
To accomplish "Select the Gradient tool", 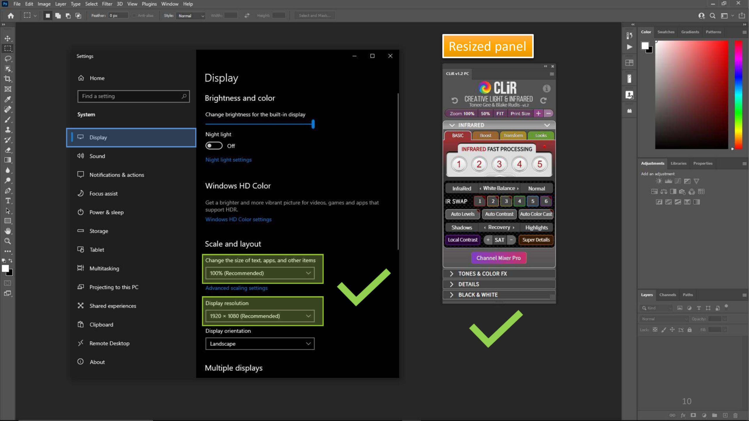I will point(8,160).
